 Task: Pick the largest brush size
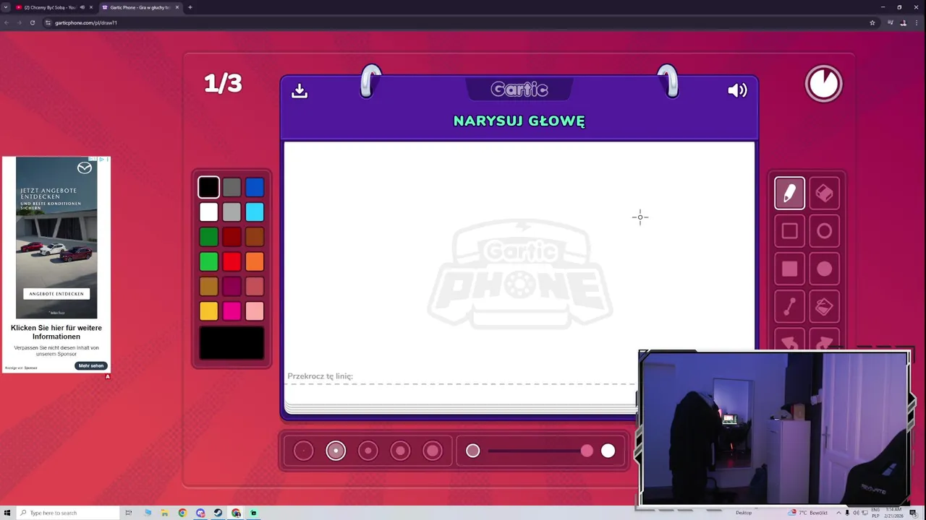[433, 451]
